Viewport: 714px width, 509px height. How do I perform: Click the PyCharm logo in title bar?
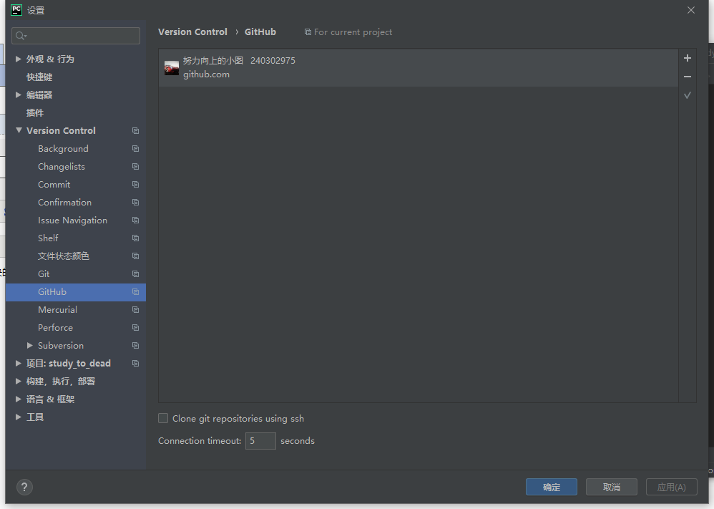[x=16, y=9]
